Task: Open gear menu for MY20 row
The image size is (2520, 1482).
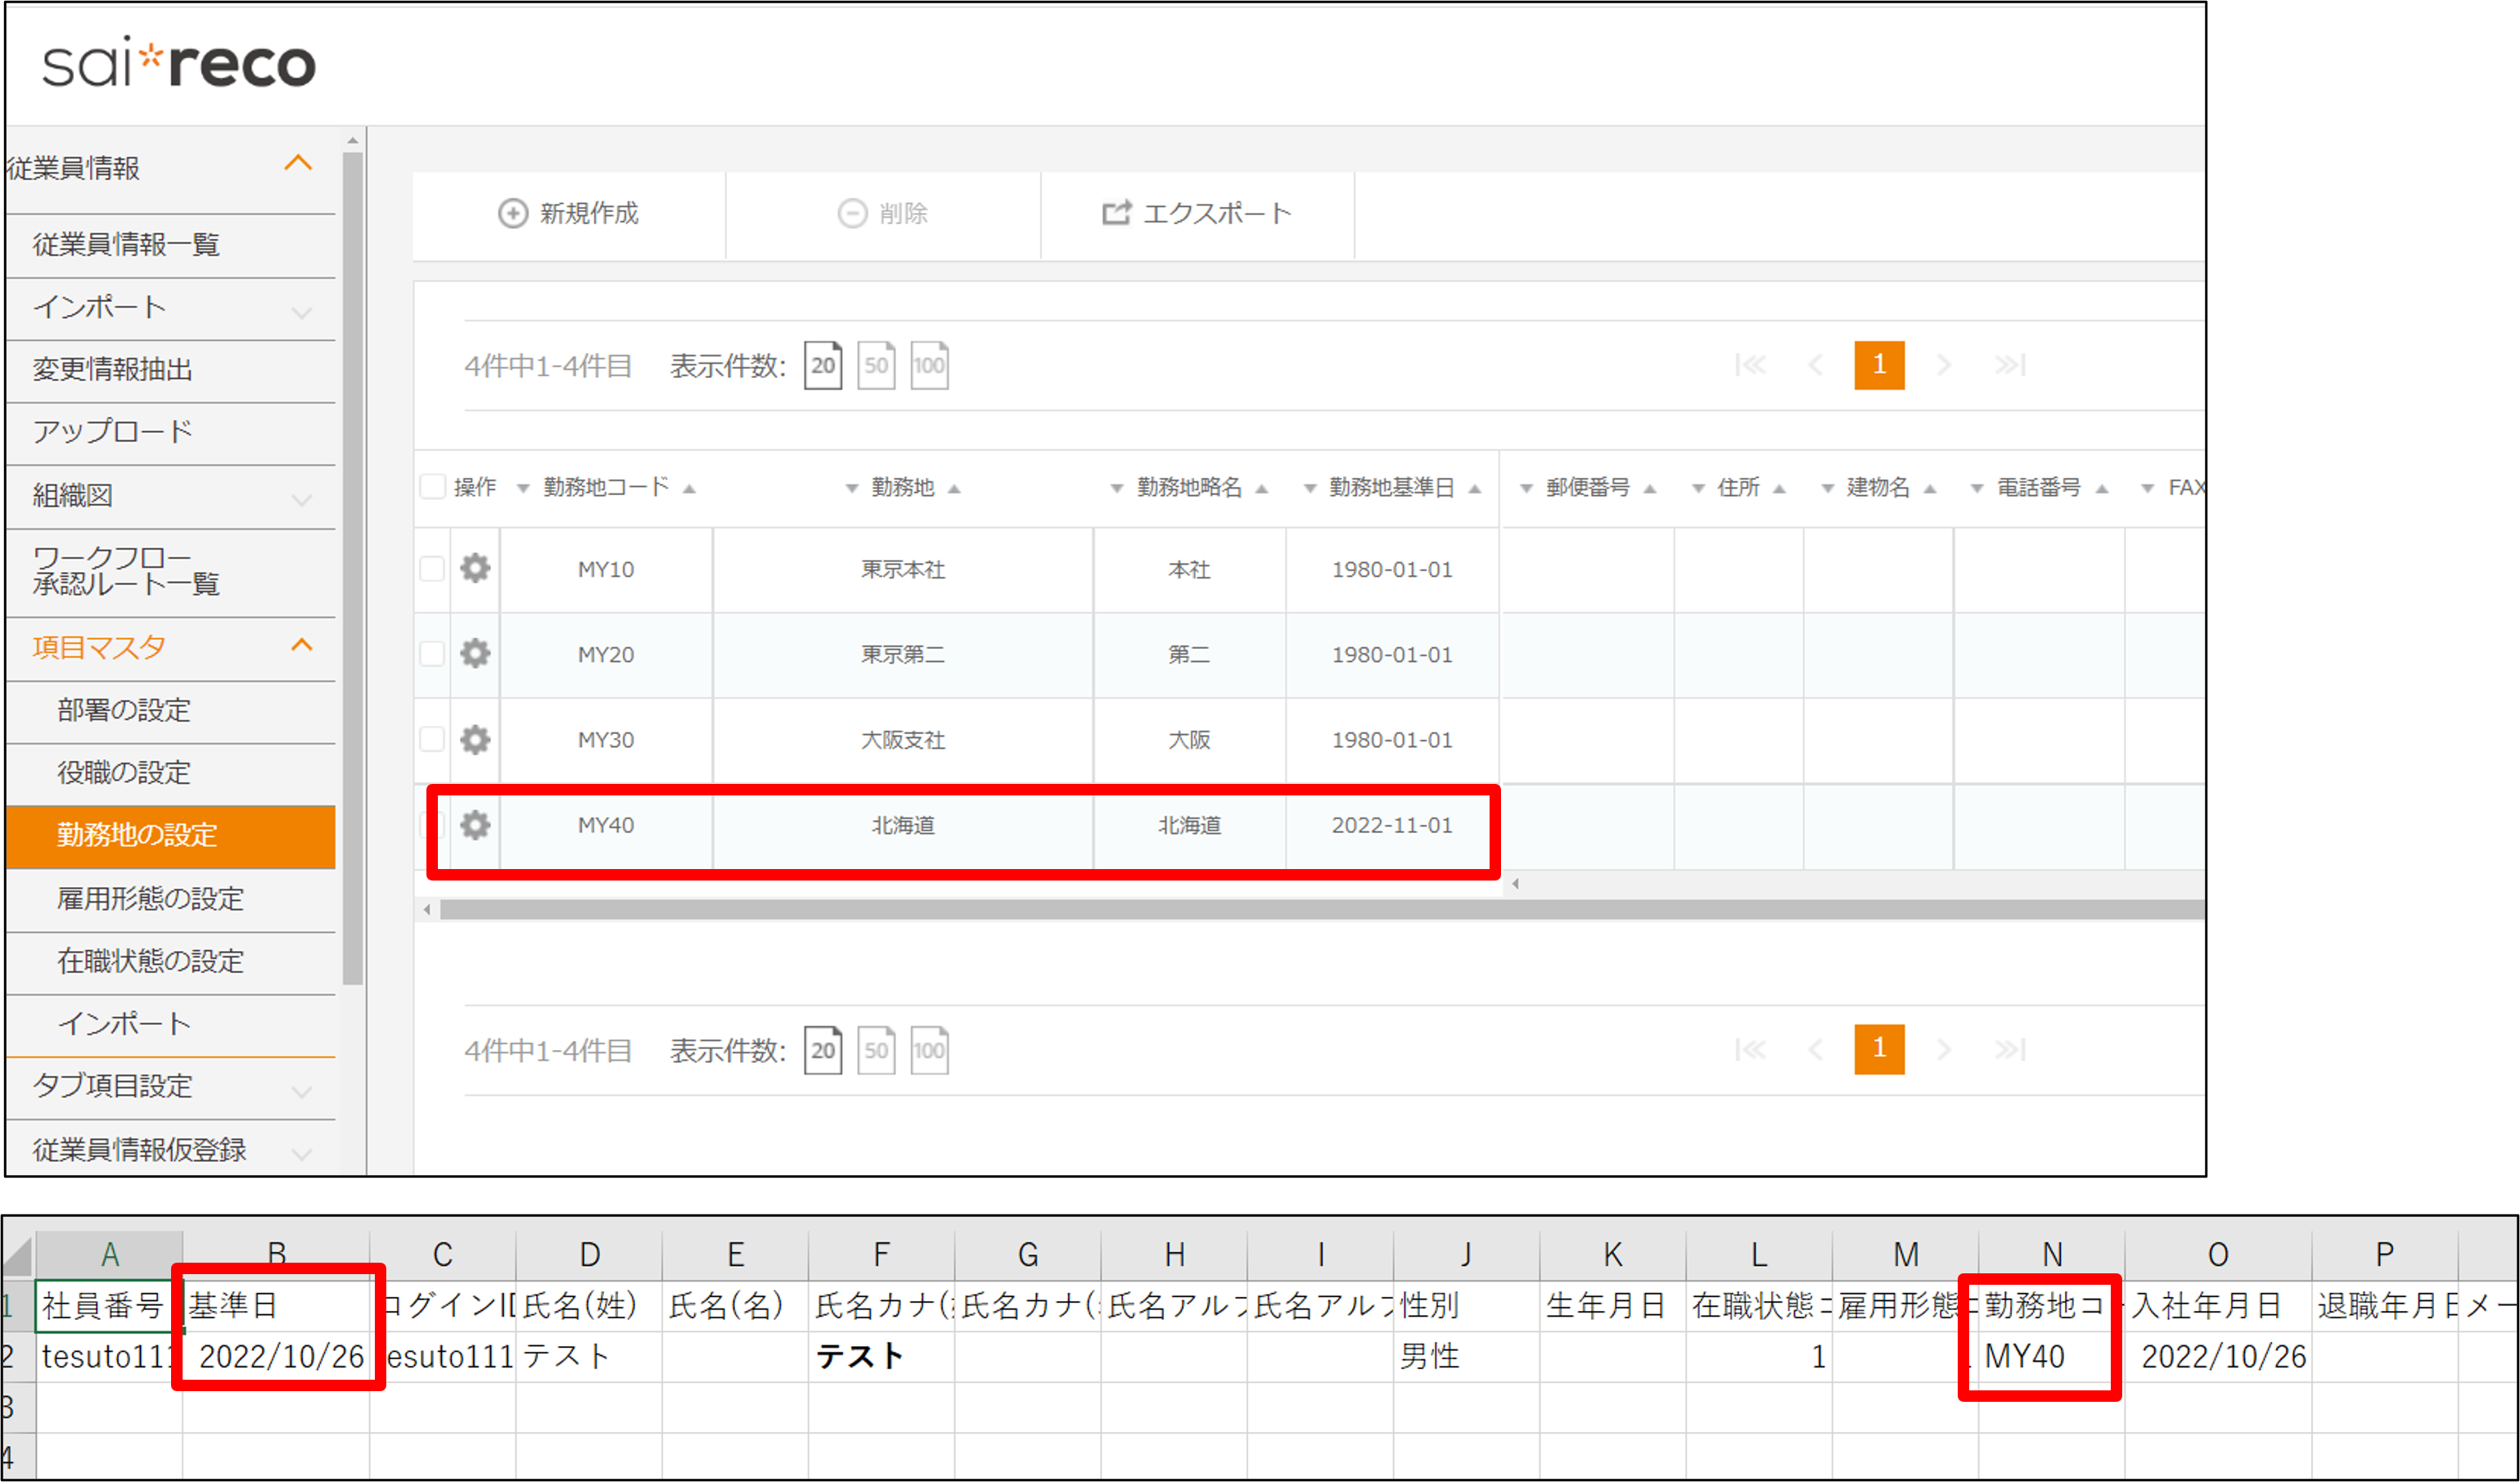Action: pyautogui.click(x=475, y=653)
